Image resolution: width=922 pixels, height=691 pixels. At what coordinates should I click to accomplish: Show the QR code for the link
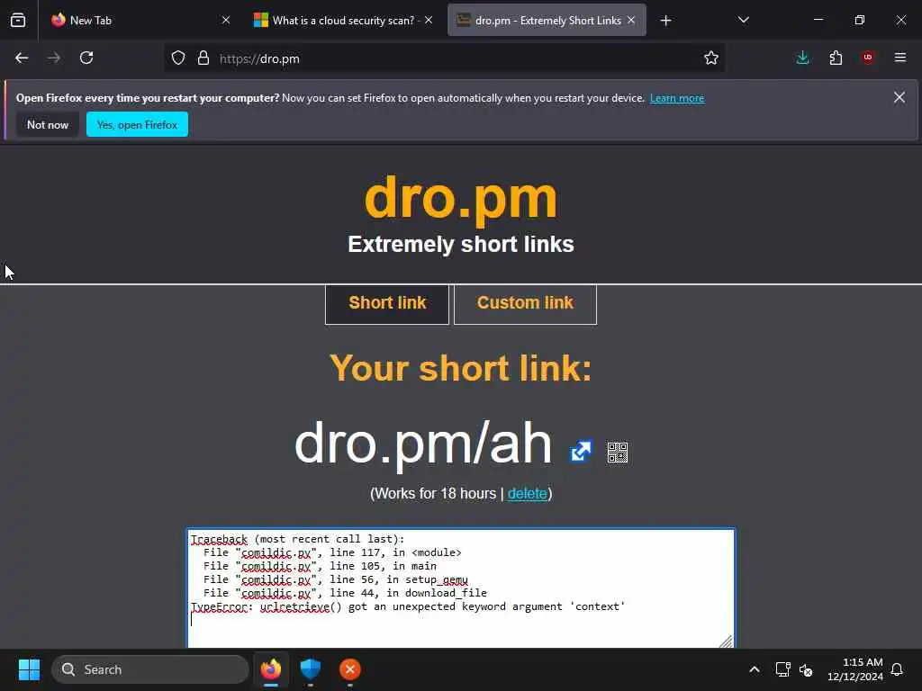[618, 453]
